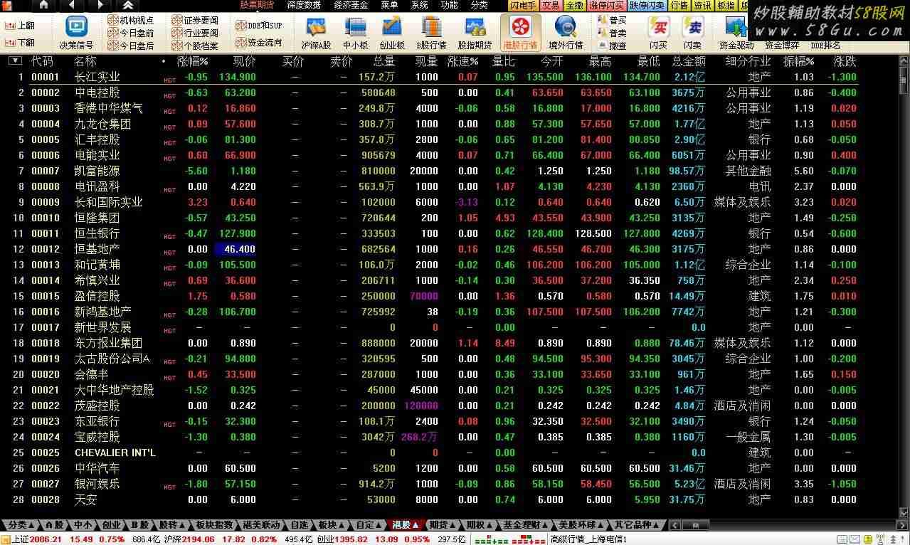Select highlighted price cell 46.400 of 恒基地产
The height and width of the screenshot is (545, 910).
pos(235,249)
